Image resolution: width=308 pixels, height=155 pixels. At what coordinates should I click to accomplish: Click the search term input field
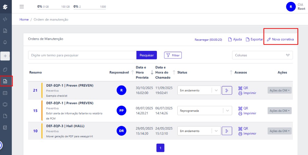coord(82,55)
